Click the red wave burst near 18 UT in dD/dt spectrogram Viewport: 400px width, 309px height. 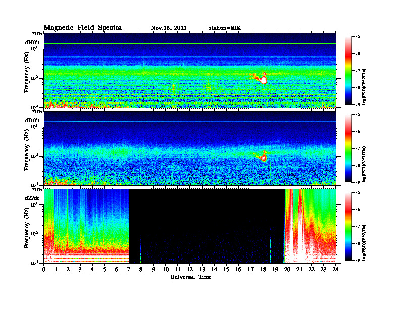(x=263, y=157)
